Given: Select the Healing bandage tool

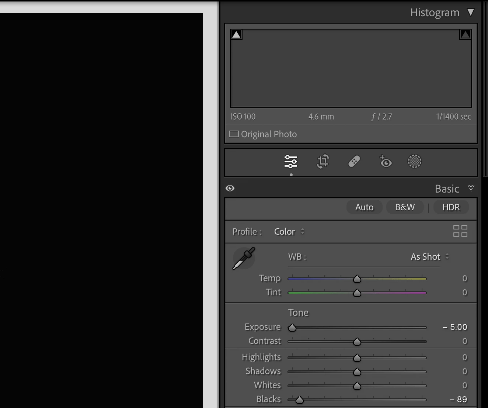Looking at the screenshot, I should click(354, 162).
